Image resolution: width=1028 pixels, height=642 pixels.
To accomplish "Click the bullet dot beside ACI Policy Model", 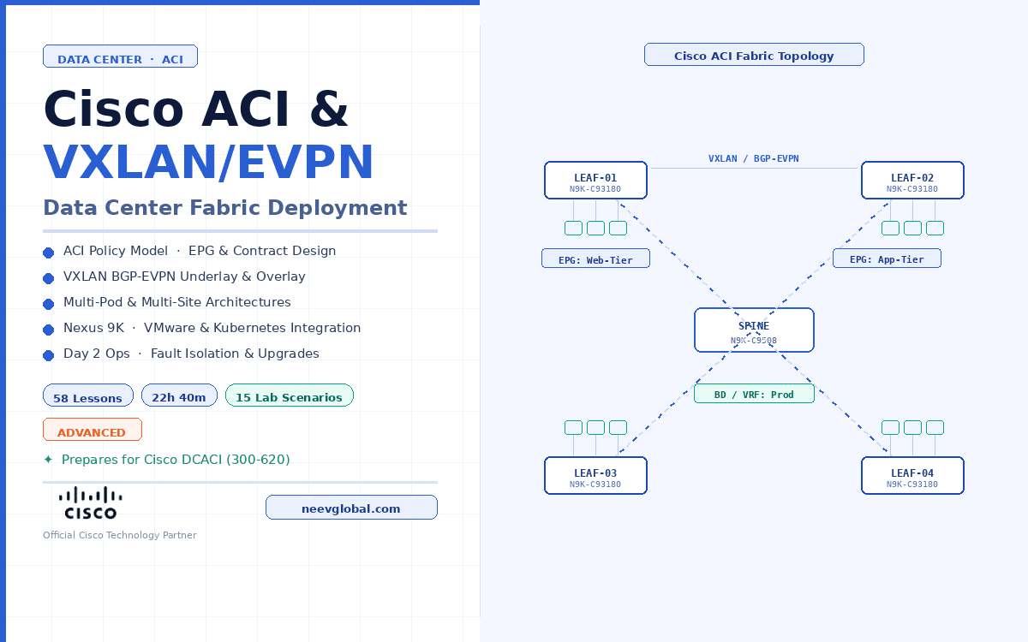I will (48, 253).
